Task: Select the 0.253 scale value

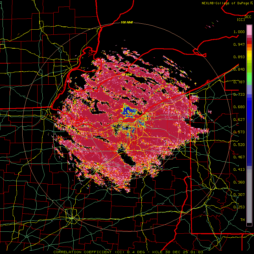Action: pyautogui.click(x=239, y=207)
